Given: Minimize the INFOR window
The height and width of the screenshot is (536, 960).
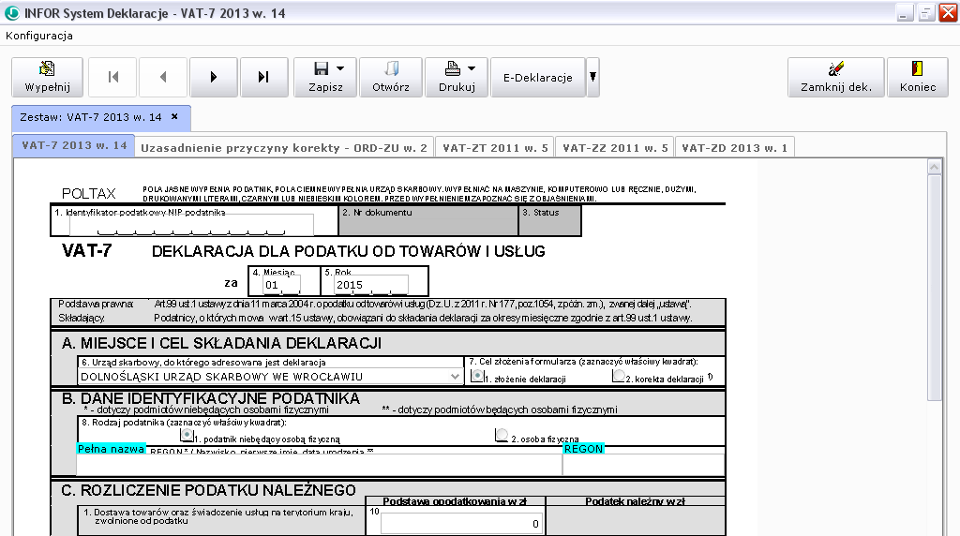Looking at the screenshot, I should pos(903,13).
